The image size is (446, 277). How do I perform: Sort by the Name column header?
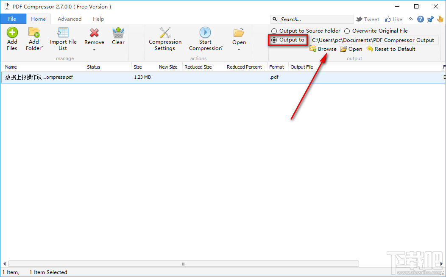[x=43, y=67]
